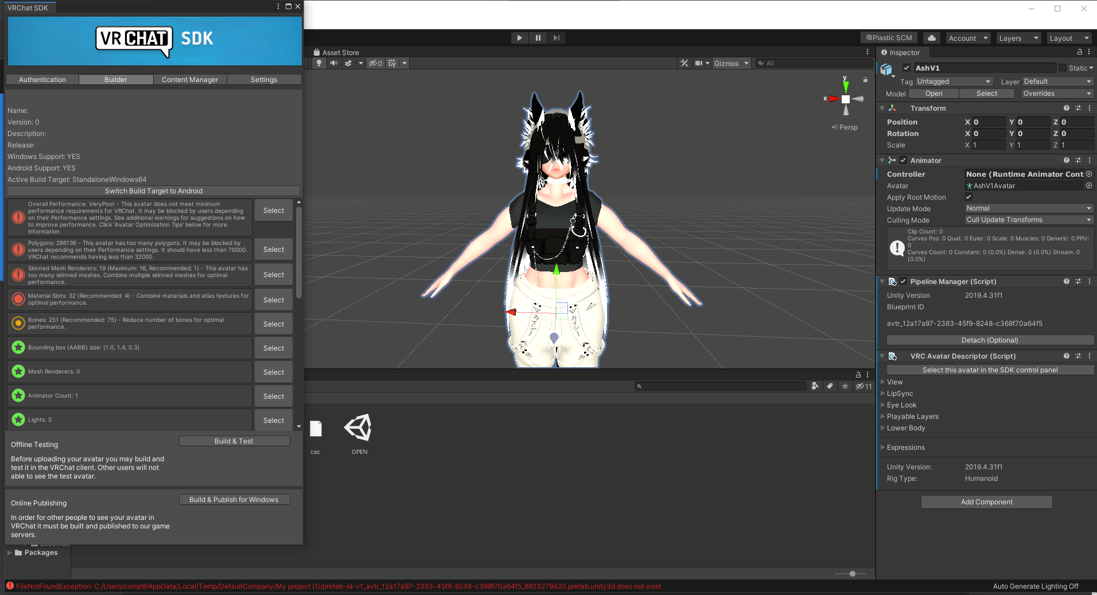Toggle scene grid visibility icon
The image size is (1097, 595).
[x=392, y=63]
